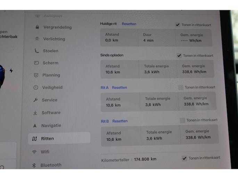
Task: Reset the Huidige rit with Resetten
Action: pyautogui.click(x=129, y=24)
